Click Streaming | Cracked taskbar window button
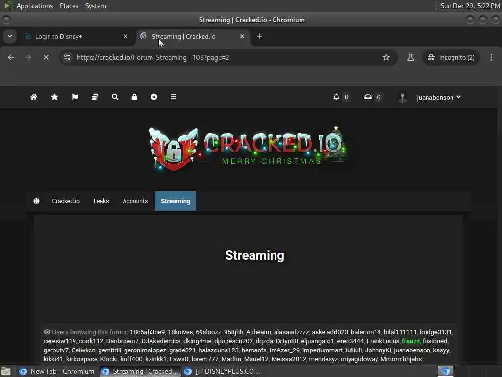This screenshot has width=502, height=377. coord(140,371)
